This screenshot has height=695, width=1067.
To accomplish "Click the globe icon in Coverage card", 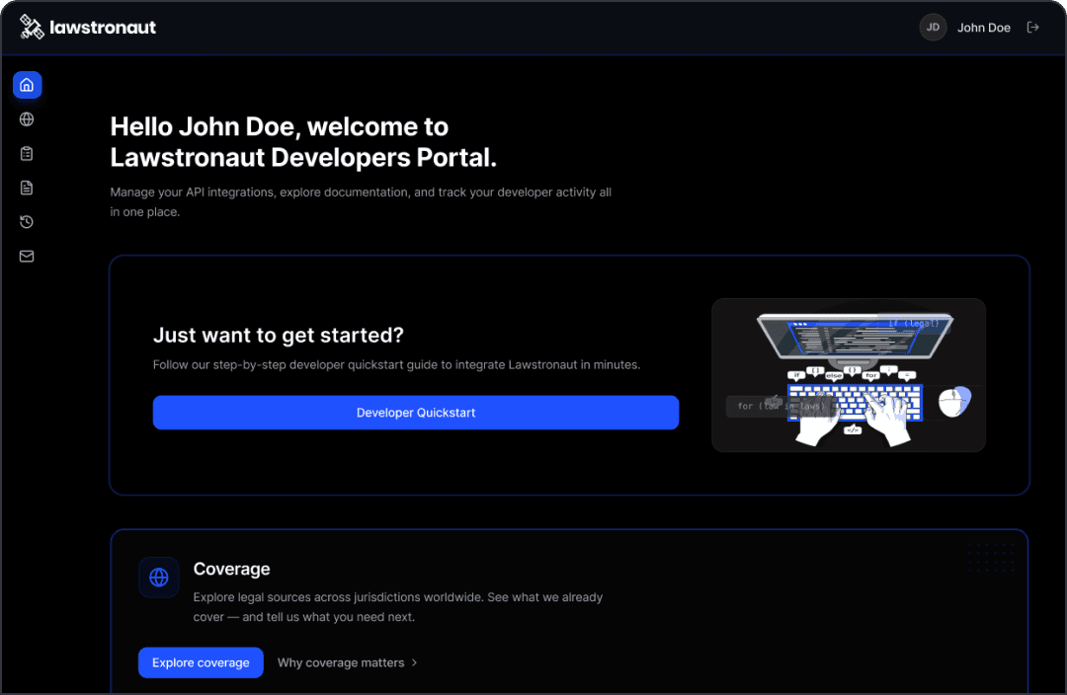I will 158,578.
